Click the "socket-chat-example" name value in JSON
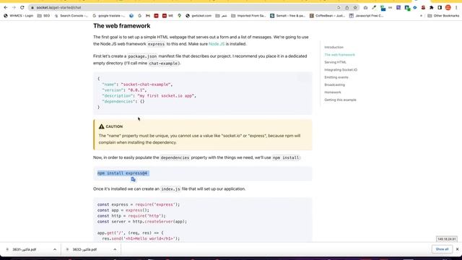Viewport: 462px width, 260px height. point(146,84)
